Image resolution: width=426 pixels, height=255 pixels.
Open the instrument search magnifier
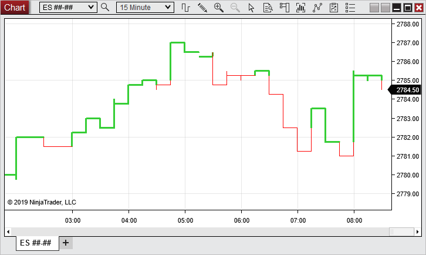click(x=105, y=8)
